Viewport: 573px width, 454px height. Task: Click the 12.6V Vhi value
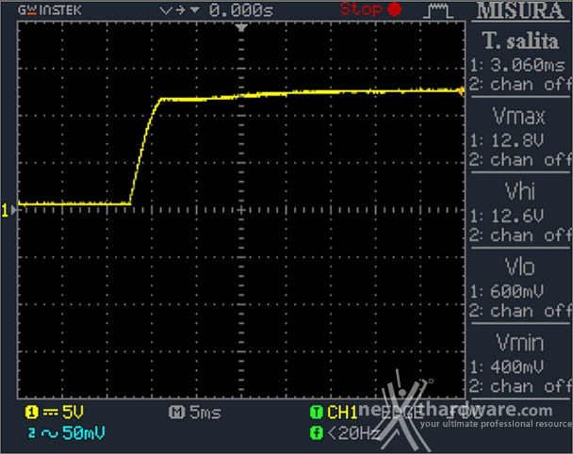click(517, 216)
